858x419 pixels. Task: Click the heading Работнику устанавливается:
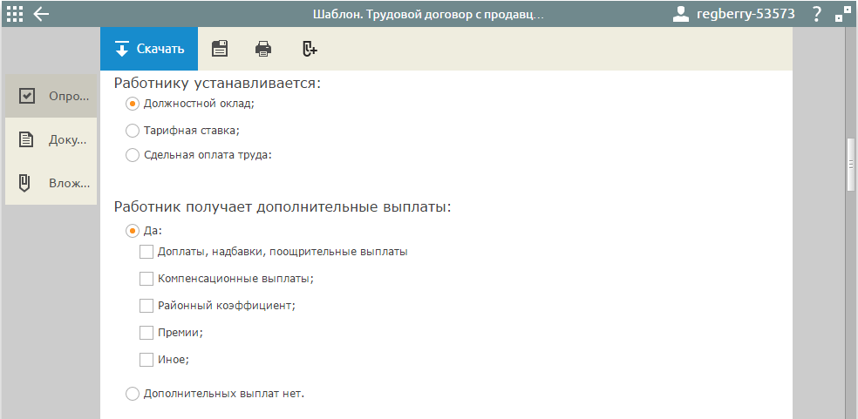(217, 83)
